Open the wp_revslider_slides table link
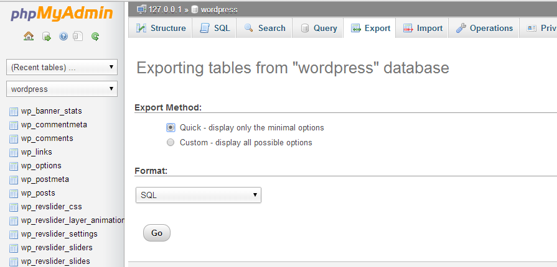 click(x=55, y=261)
